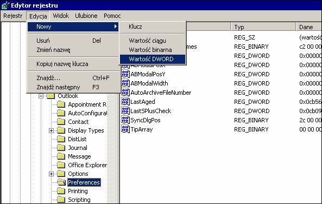The width and height of the screenshot is (322, 204).
Task: Click the Appointment folder icon
Action: [61, 104]
